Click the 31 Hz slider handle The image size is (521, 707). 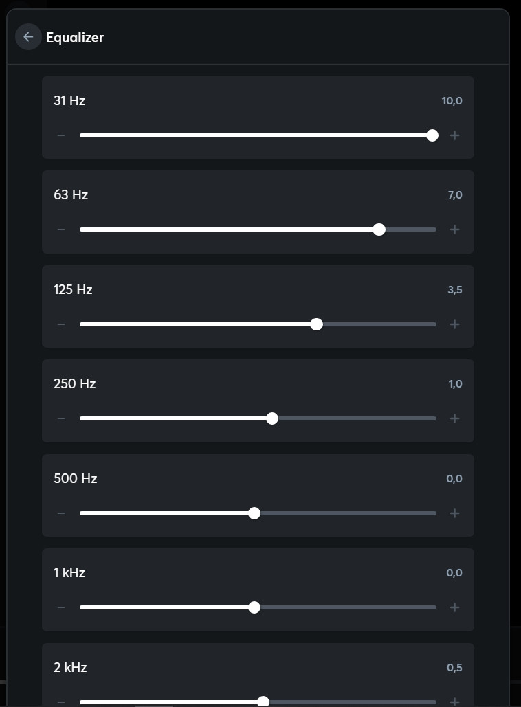click(432, 135)
